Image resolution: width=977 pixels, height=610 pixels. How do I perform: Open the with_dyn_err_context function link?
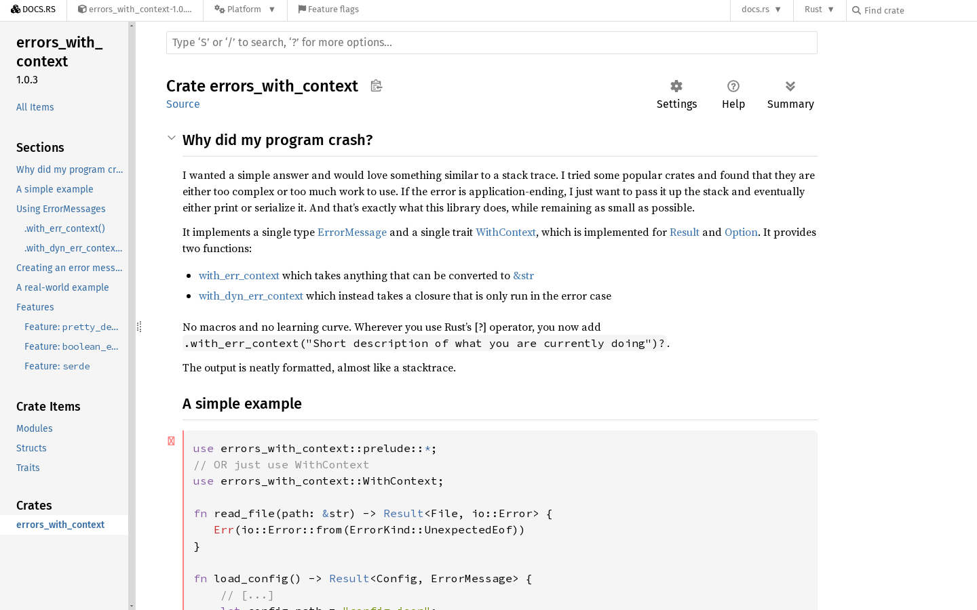250,296
